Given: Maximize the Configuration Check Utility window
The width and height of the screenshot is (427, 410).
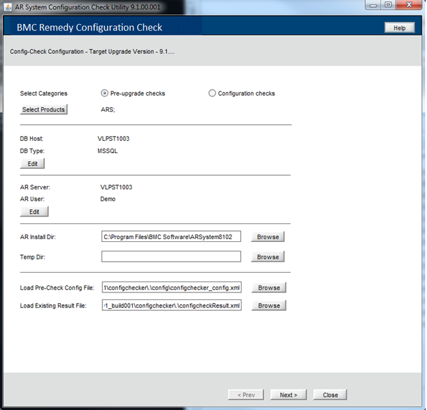Looking at the screenshot, I should click(x=388, y=5).
